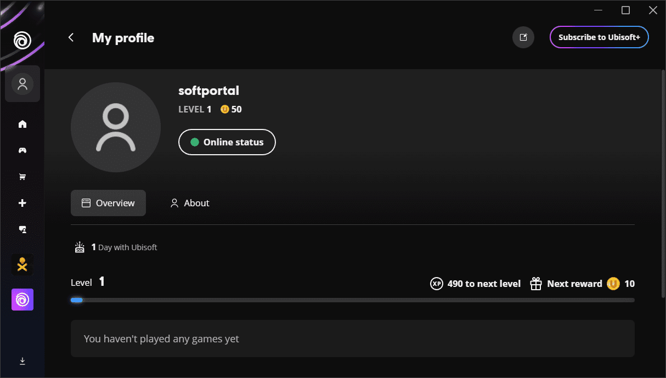Open Downloads arrow icon at sidebar bottom
666x378 pixels.
[x=22, y=361]
